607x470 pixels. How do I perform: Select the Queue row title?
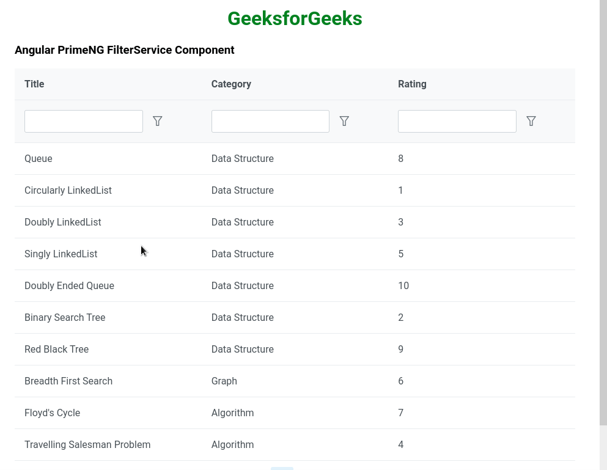pos(39,158)
